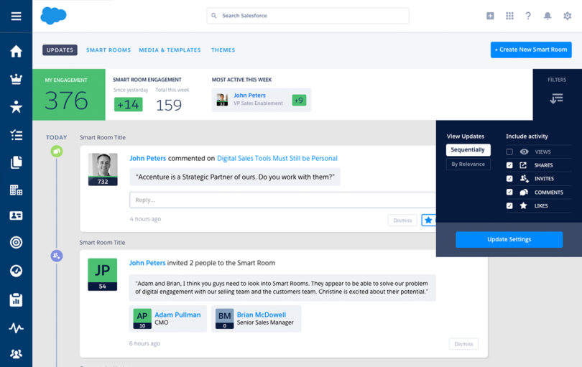Open Digital Sales Tools Must Still be Personal link
The image size is (582, 367).
point(277,158)
